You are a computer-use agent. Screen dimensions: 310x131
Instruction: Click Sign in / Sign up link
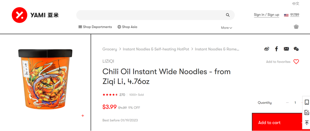pos(266,15)
